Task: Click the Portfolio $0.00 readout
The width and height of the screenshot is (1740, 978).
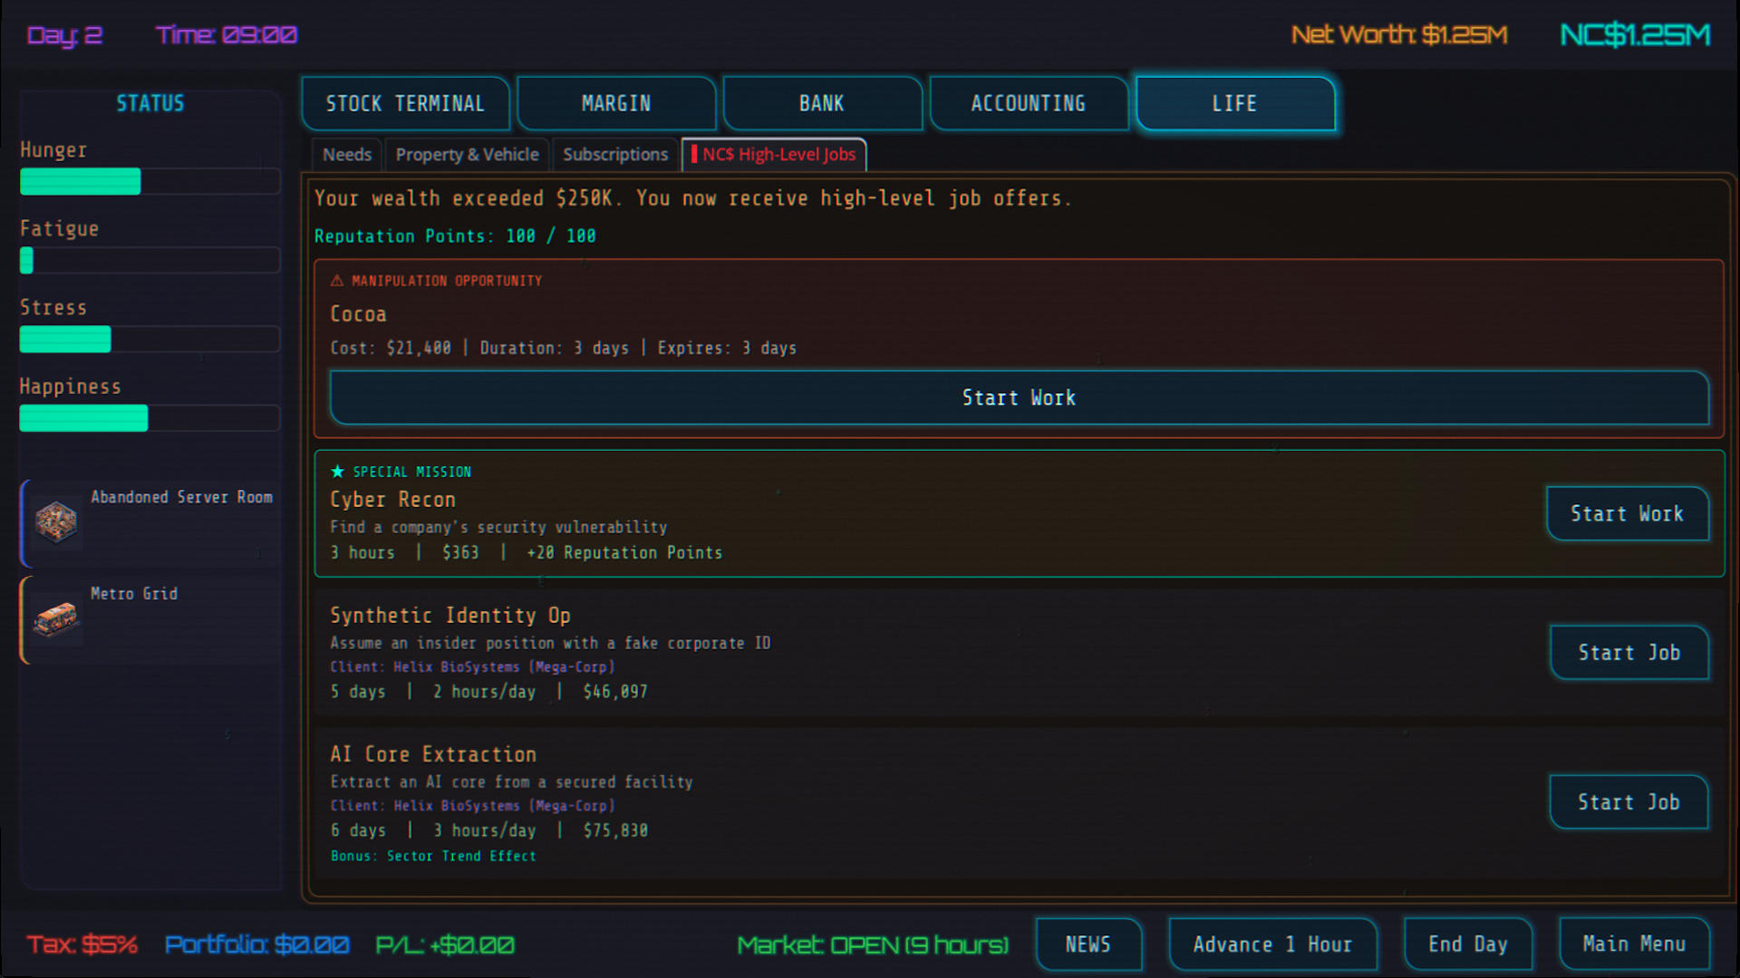Action: coord(257,945)
